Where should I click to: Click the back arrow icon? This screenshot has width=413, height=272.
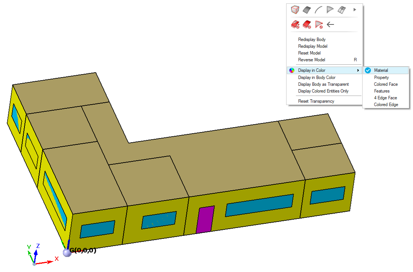pyautogui.click(x=330, y=25)
